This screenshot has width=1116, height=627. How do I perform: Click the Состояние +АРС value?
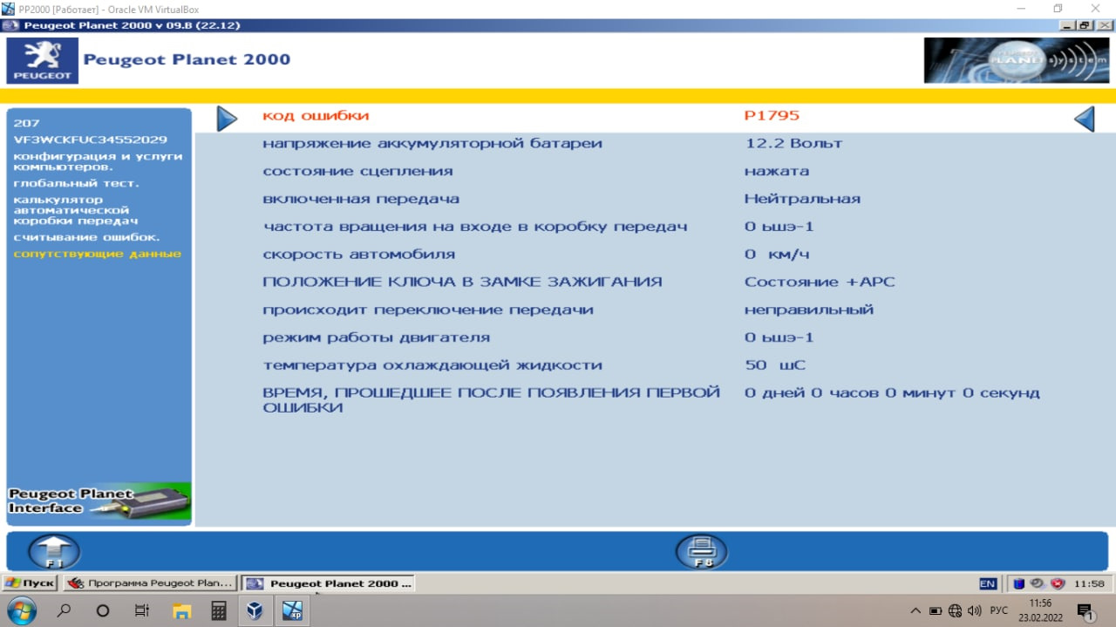[x=820, y=282]
